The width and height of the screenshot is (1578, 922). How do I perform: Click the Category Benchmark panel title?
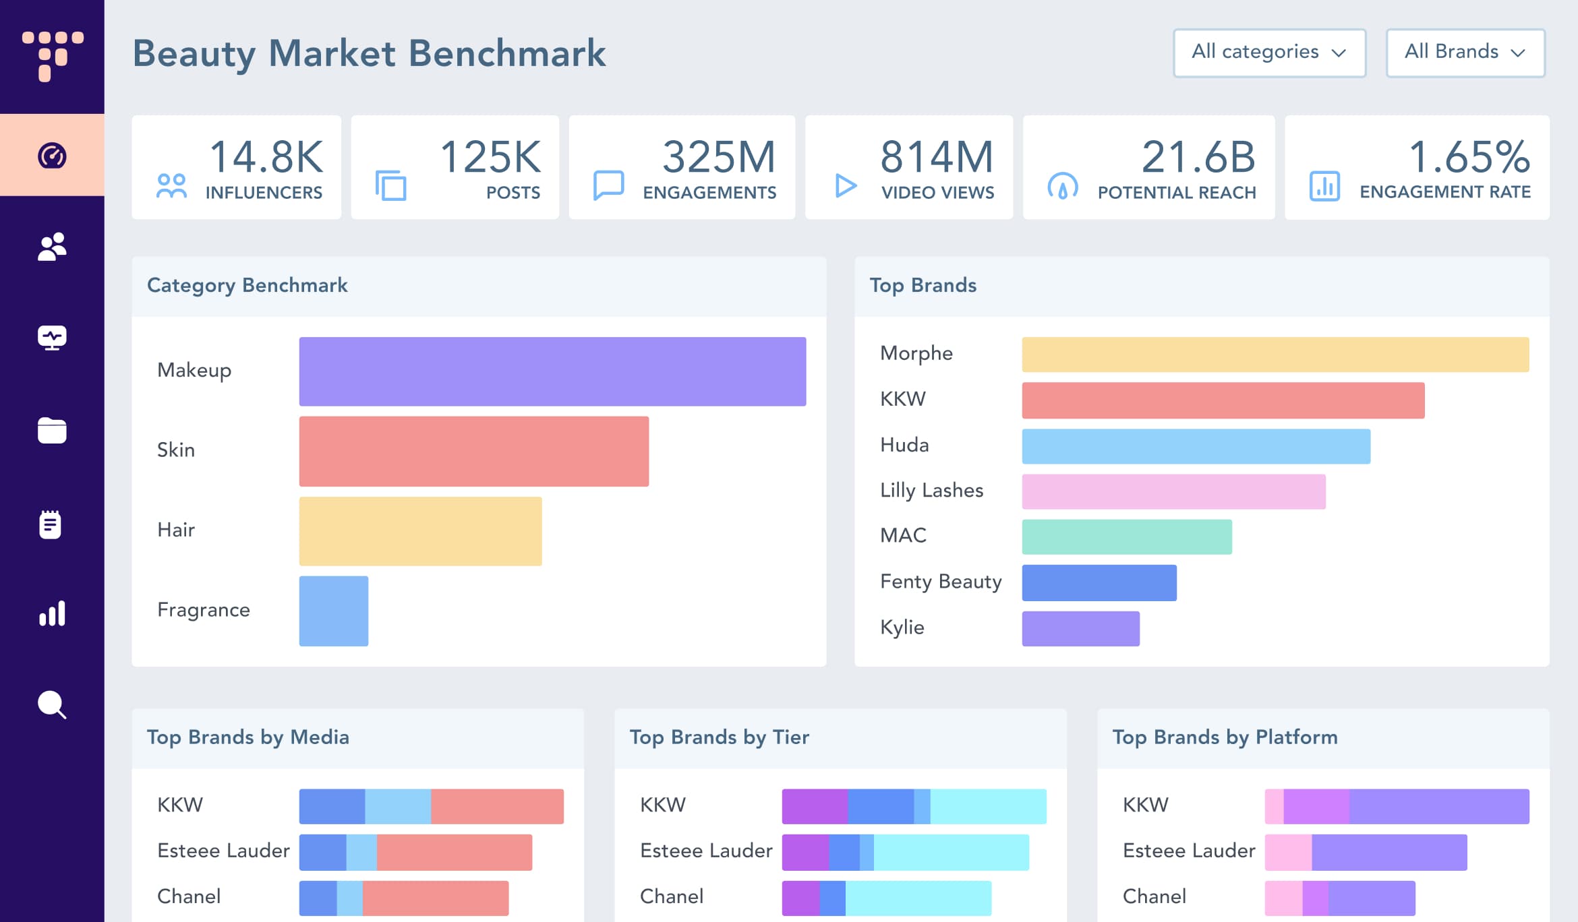coord(247,286)
